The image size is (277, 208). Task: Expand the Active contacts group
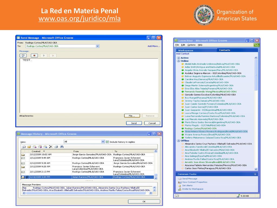tap(179, 58)
